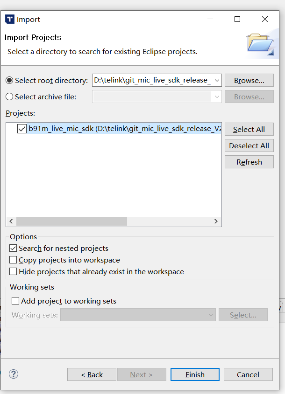This screenshot has height=394, width=285.
Task: Select the 'Select archive file' radio button
Action: click(x=10, y=97)
